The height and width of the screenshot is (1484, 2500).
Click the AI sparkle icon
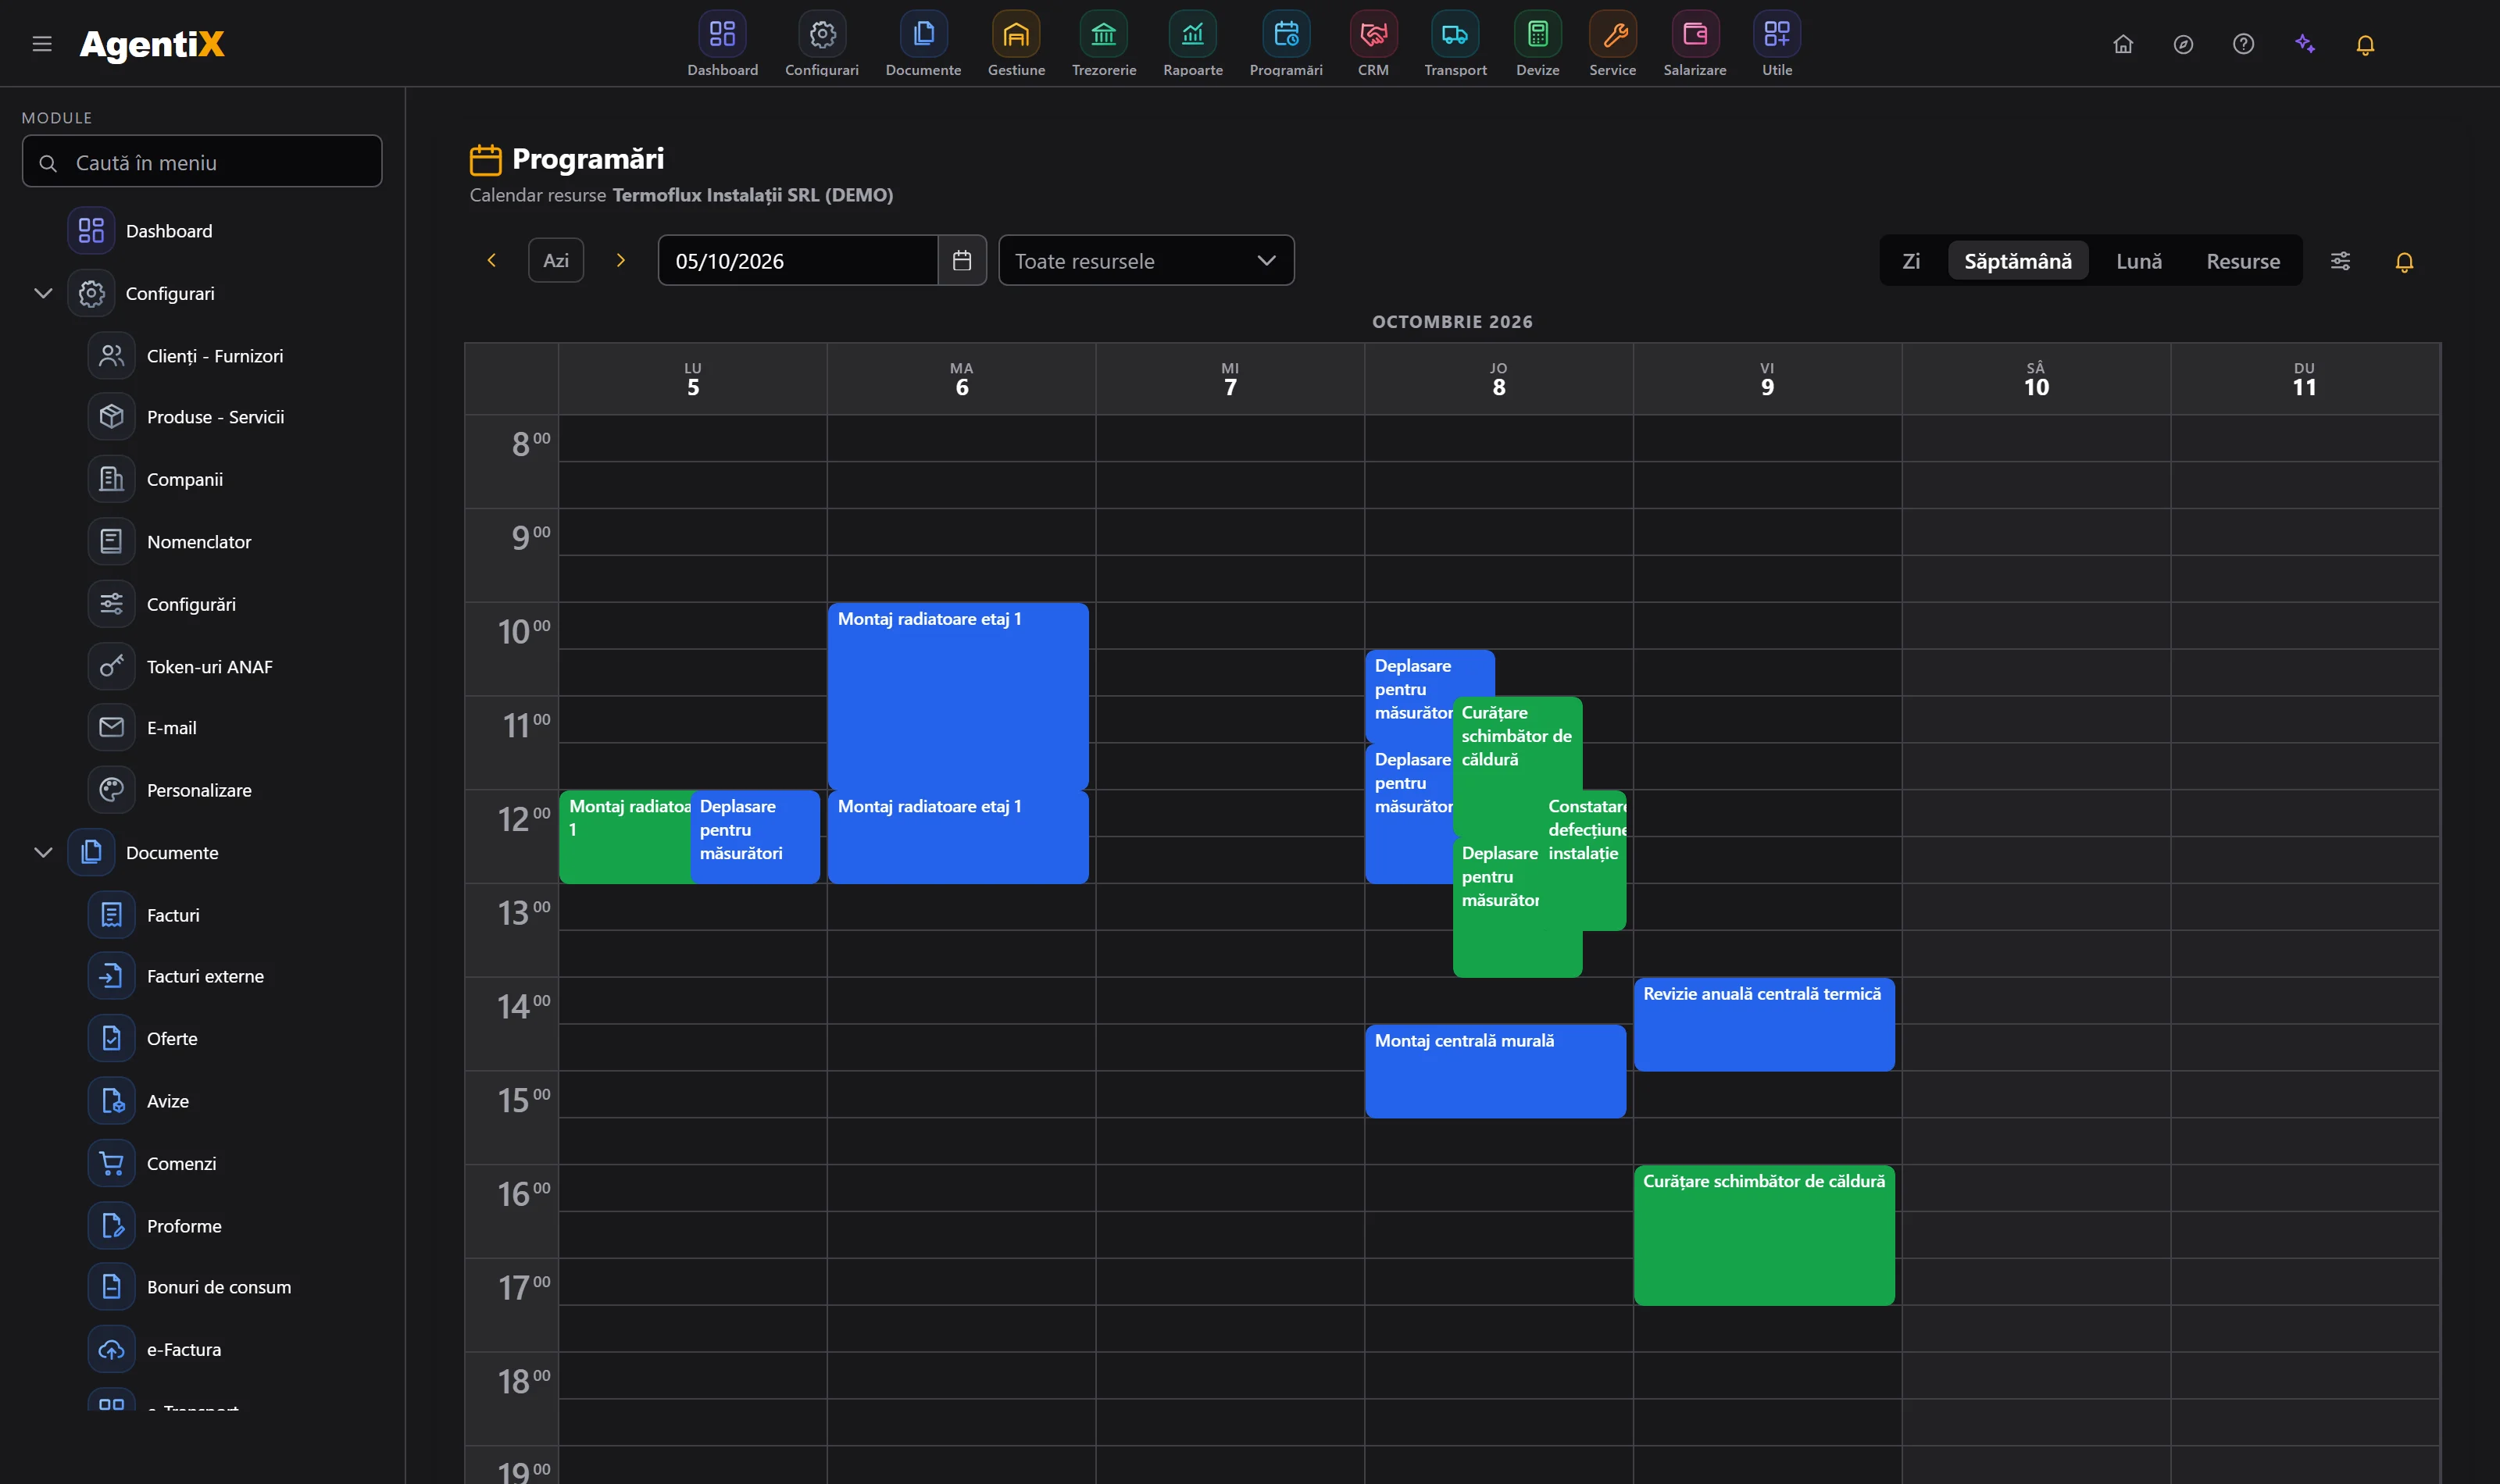[x=2305, y=44]
